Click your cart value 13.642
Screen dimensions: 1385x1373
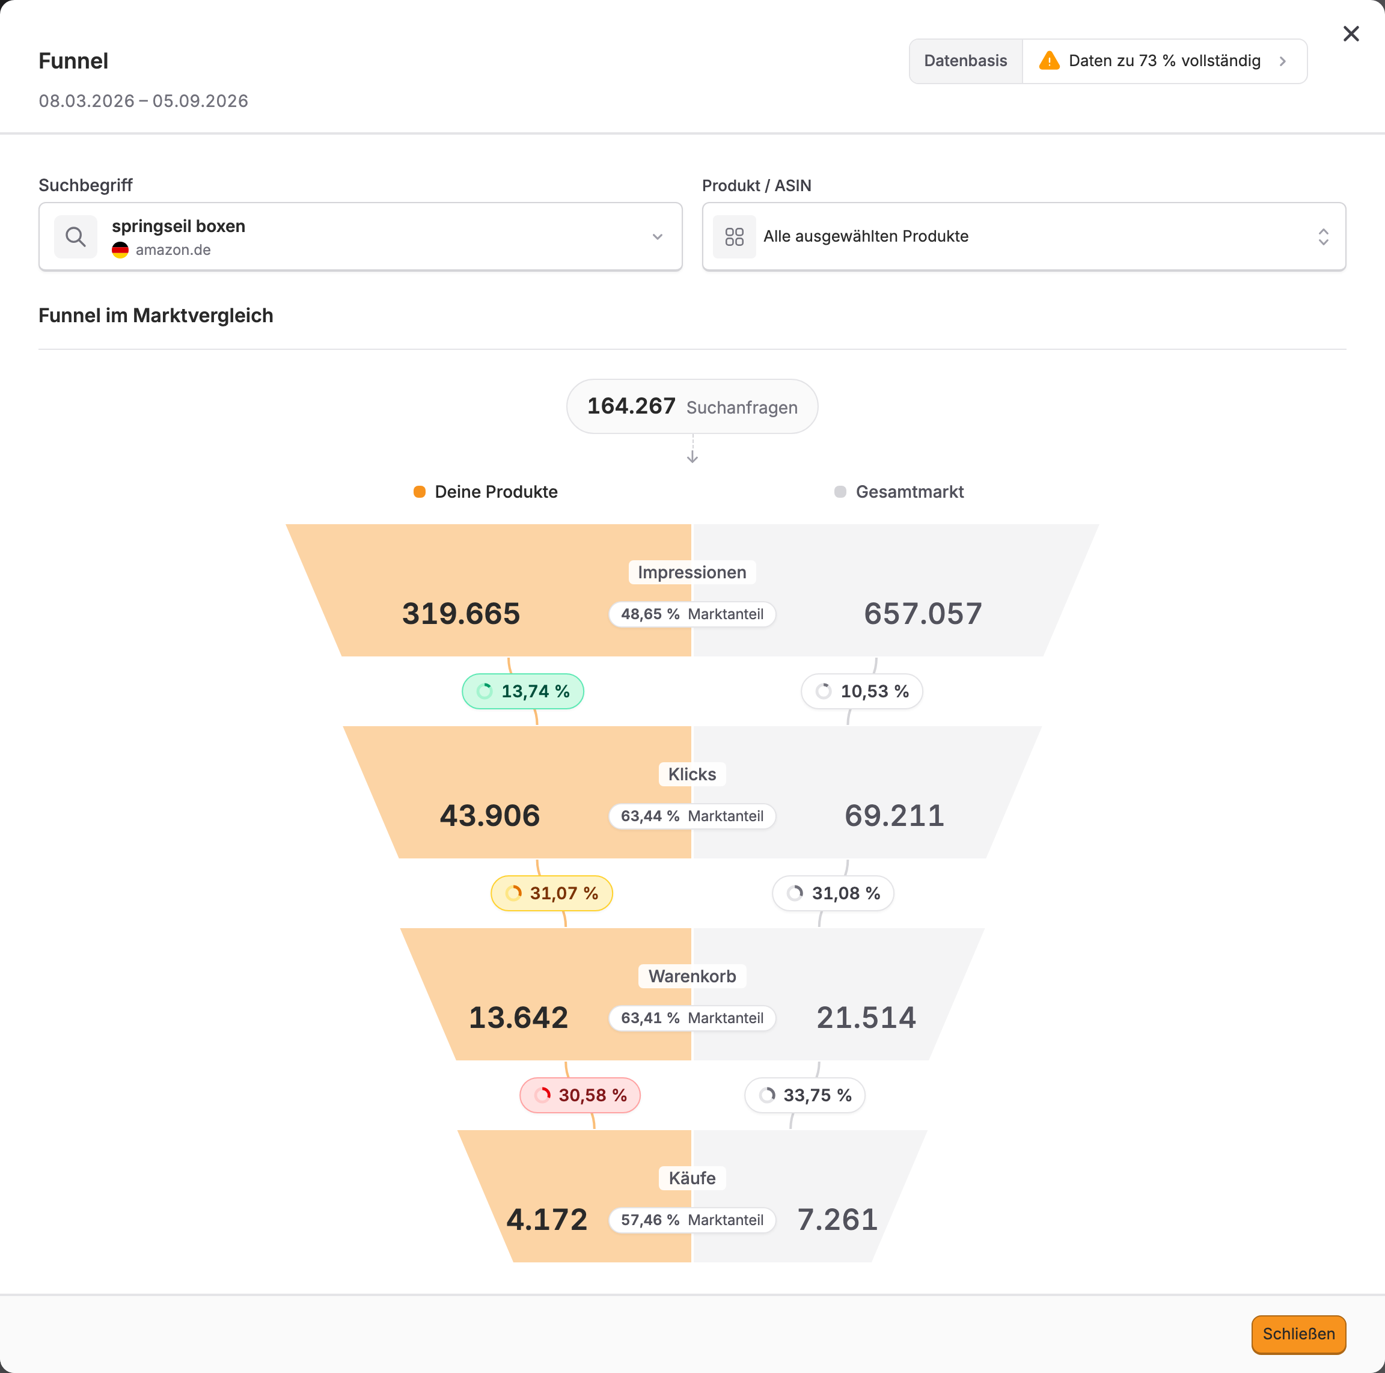point(518,1018)
